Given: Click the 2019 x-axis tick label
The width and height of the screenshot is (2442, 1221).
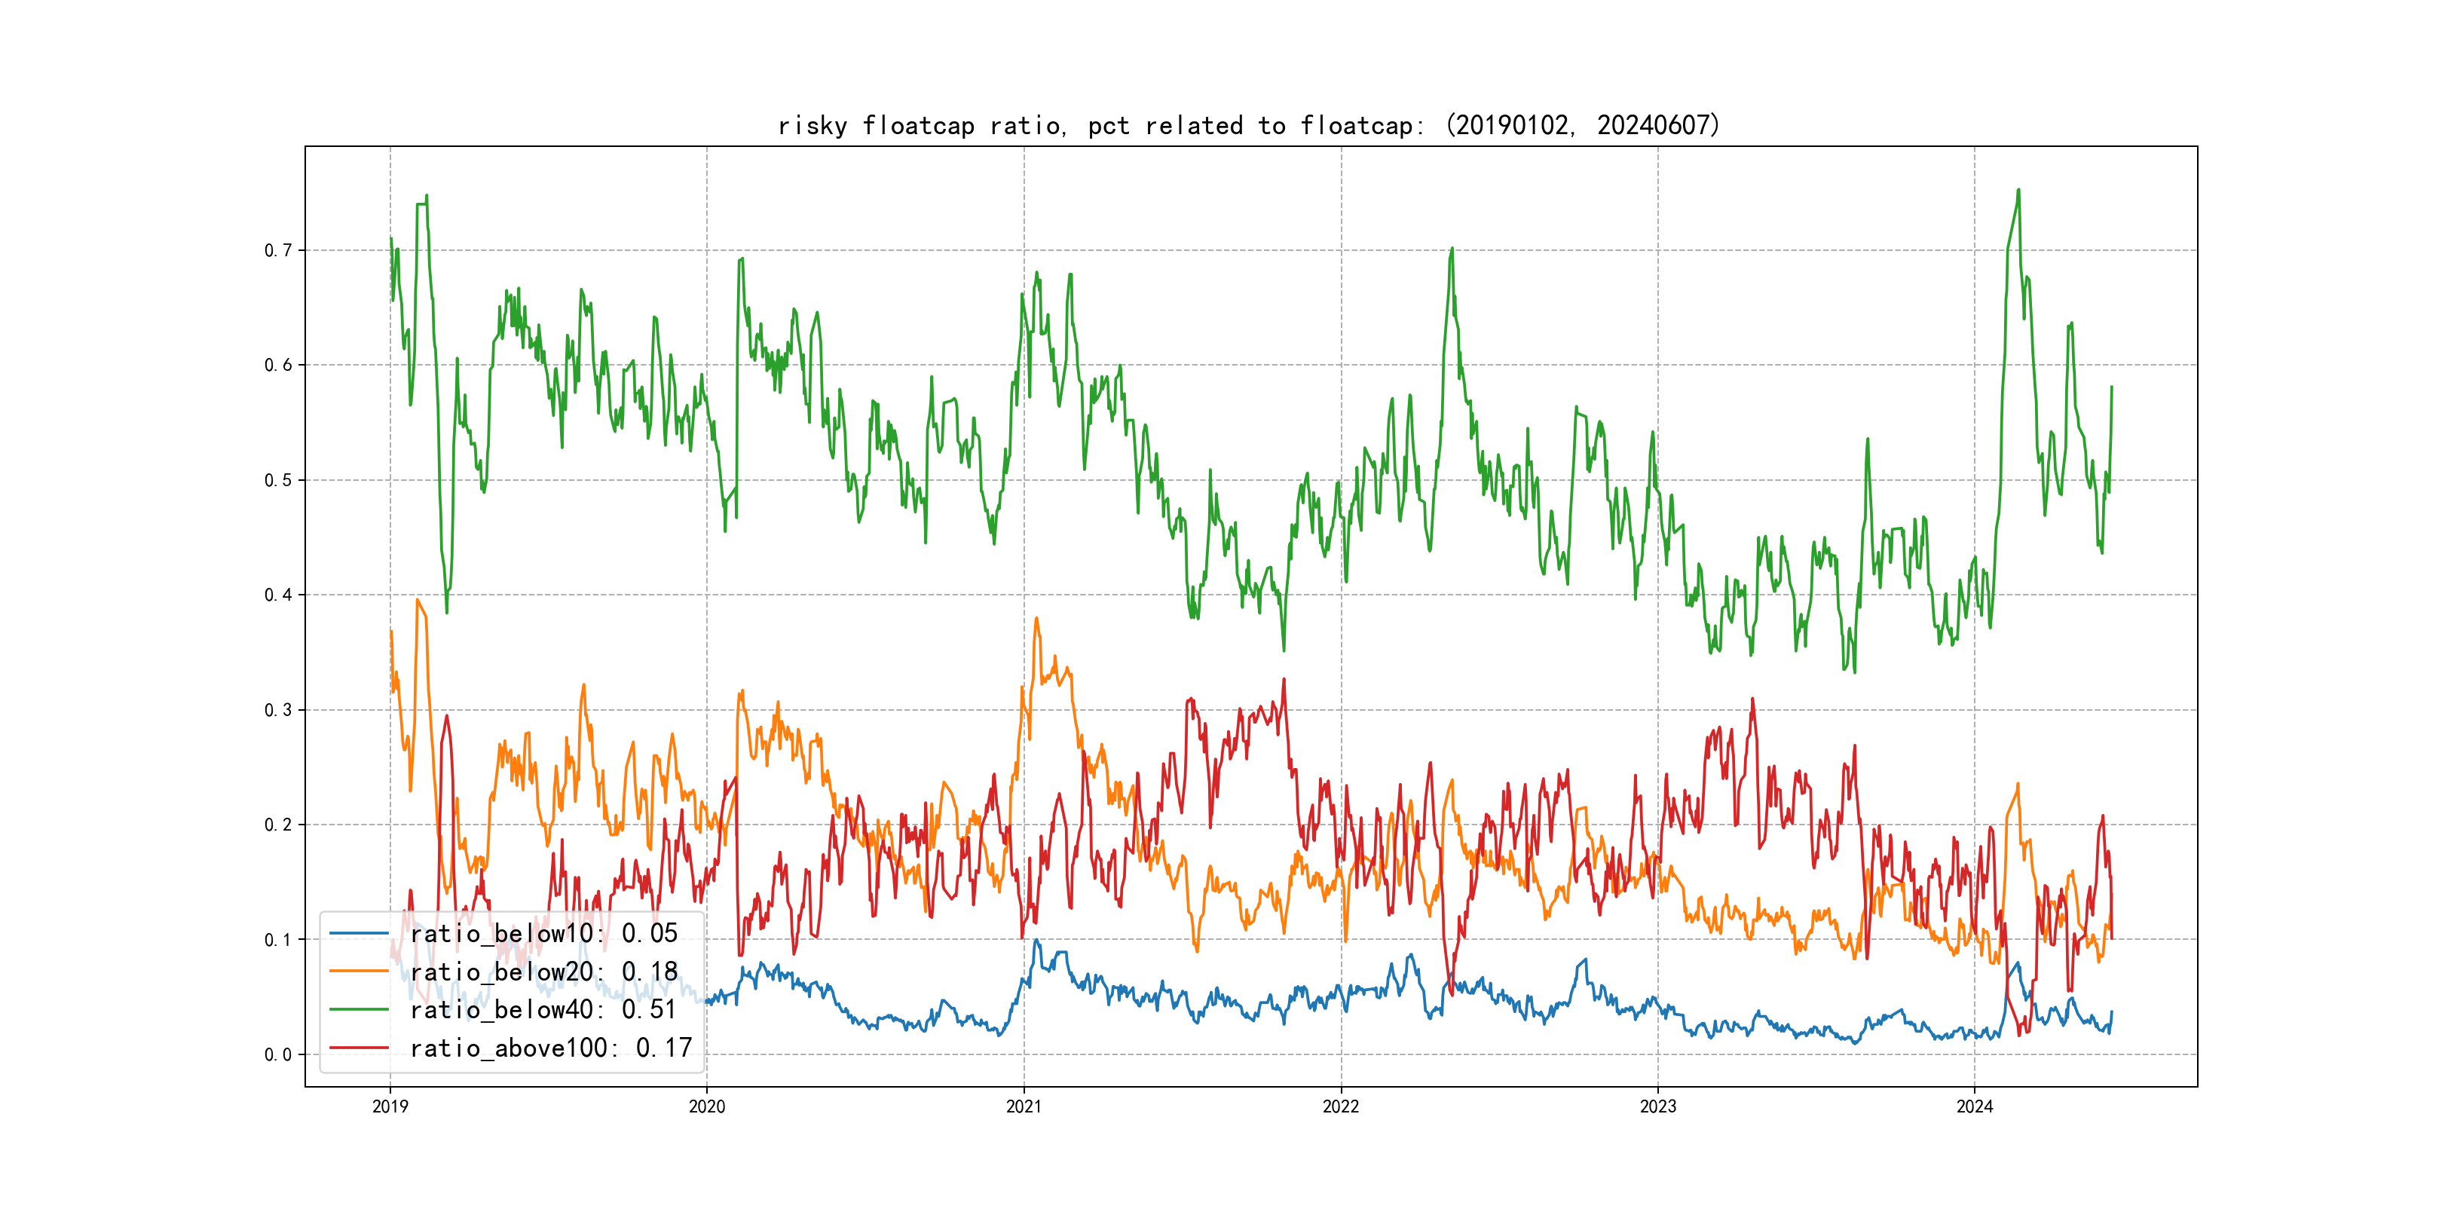Looking at the screenshot, I should (x=390, y=1106).
